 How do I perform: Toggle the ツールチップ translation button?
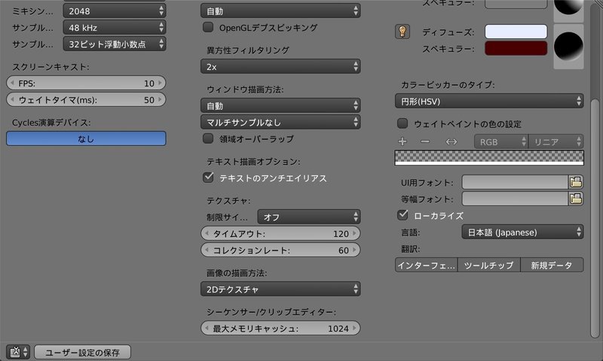(488, 265)
